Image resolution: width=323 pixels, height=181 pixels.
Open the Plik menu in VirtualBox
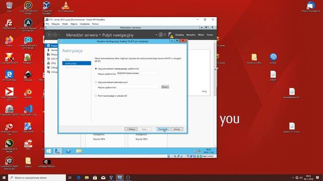click(47, 24)
